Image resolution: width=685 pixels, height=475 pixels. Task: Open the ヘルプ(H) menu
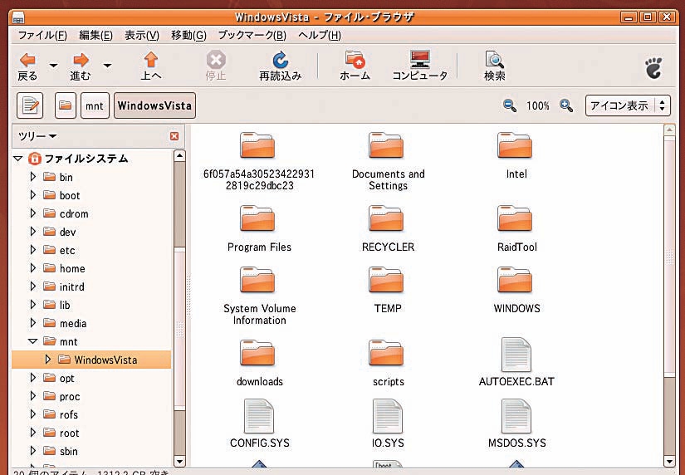(320, 36)
